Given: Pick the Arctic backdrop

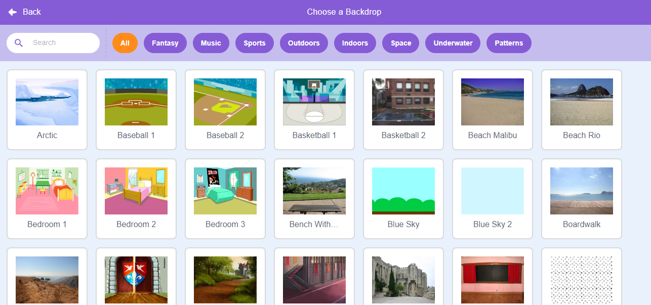Looking at the screenshot, I should tap(47, 109).
